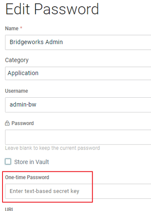
Task: Click the One-time Password secret key field
Action: tap(78, 191)
